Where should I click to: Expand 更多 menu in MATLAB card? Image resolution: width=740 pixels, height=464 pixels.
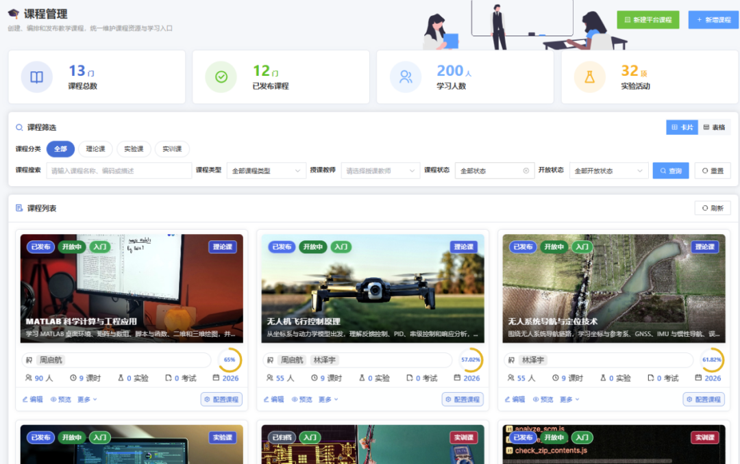[87, 400]
